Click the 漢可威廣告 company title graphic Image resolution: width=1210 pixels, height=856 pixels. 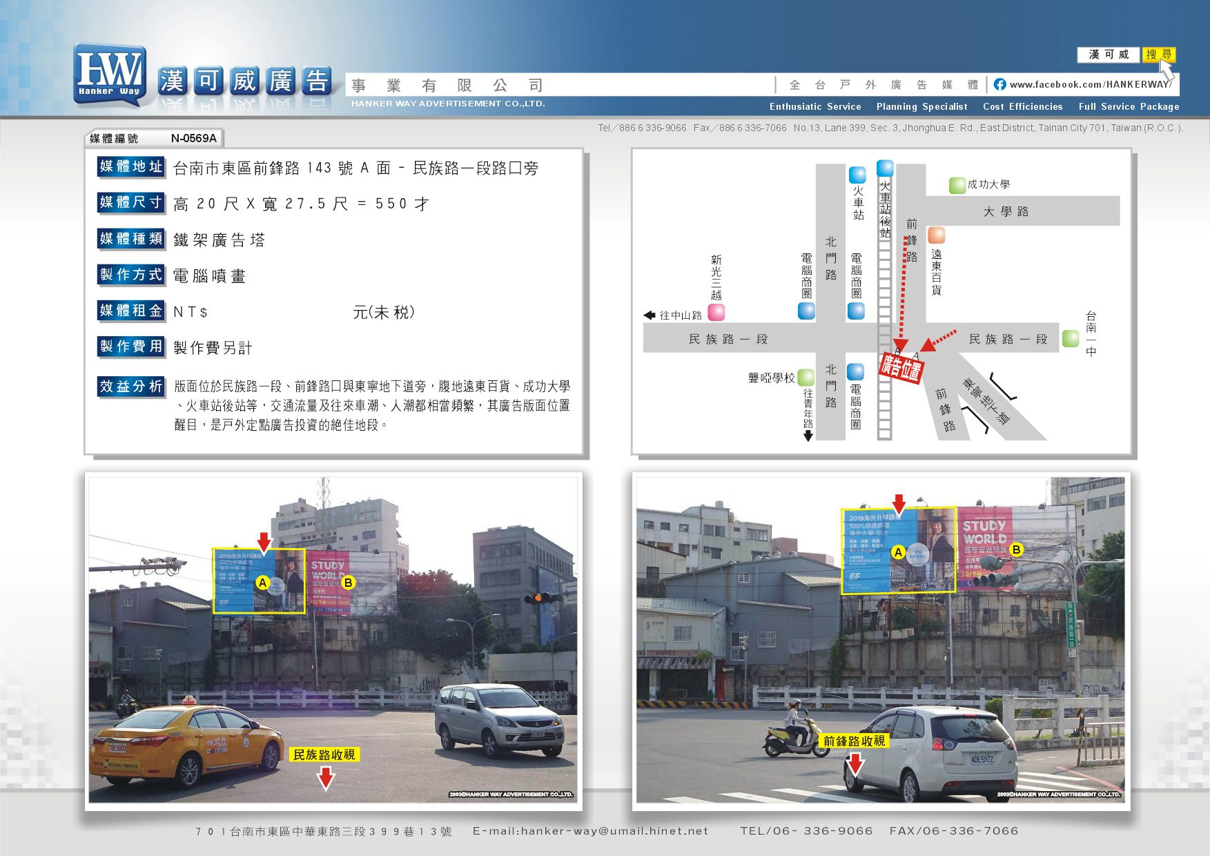point(244,81)
